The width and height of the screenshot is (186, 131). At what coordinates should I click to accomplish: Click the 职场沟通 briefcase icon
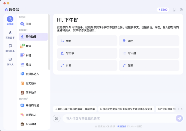click(22, 124)
